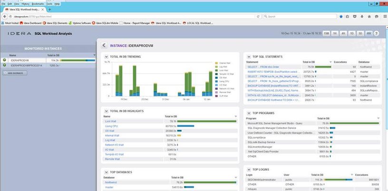
Task: Open the Tools menu
Action: click(x=49, y=4)
